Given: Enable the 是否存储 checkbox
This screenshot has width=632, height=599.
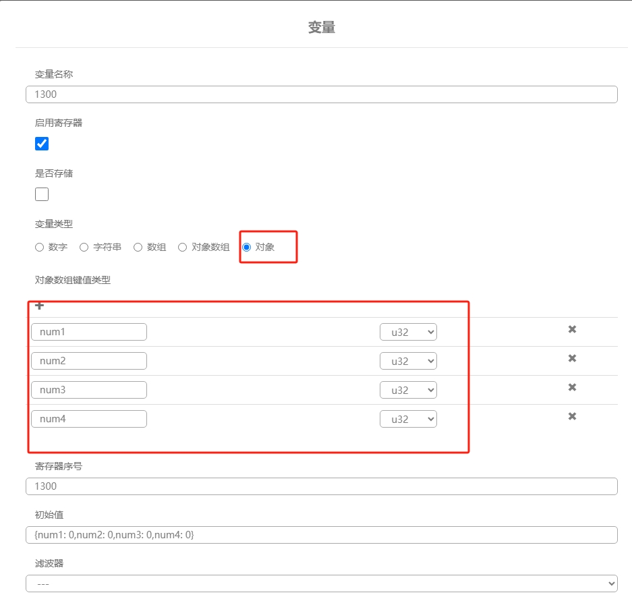Looking at the screenshot, I should click(42, 194).
